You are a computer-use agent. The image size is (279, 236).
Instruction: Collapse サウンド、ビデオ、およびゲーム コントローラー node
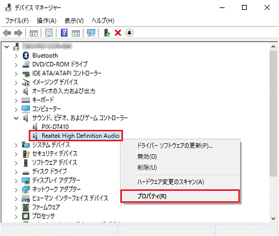click(16, 118)
